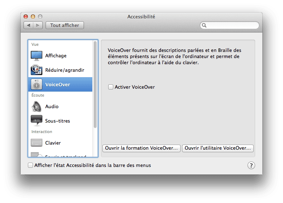Open Réduire/agrandir zoom icon
This screenshot has width=283, height=203.
point(37,70)
